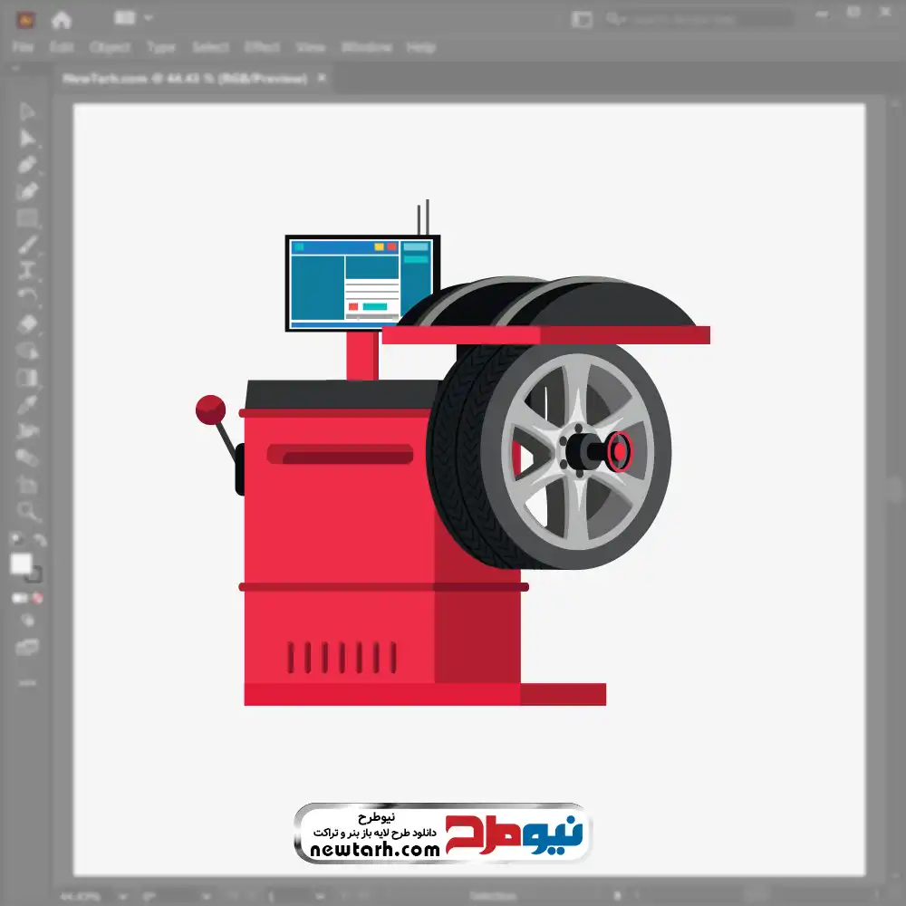Select the Direct Selection tool
The image size is (906, 906).
(27, 138)
